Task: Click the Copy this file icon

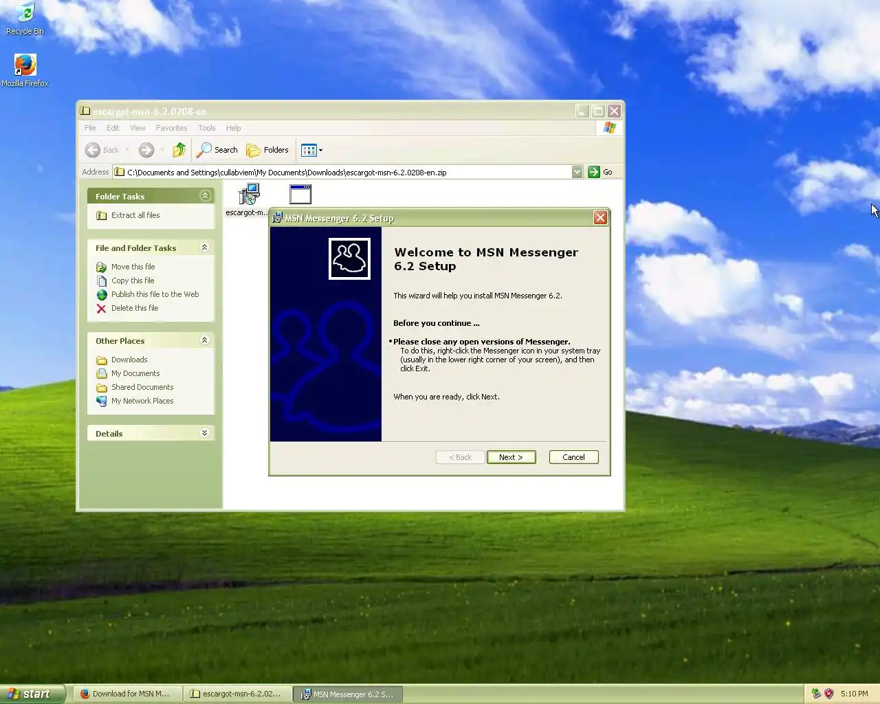Action: click(x=102, y=280)
